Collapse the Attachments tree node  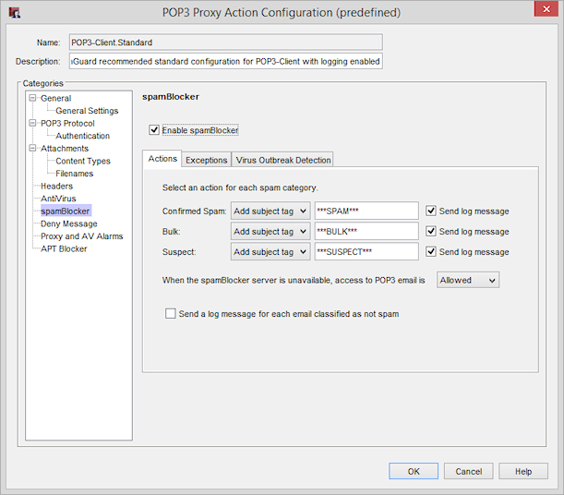coord(33,149)
